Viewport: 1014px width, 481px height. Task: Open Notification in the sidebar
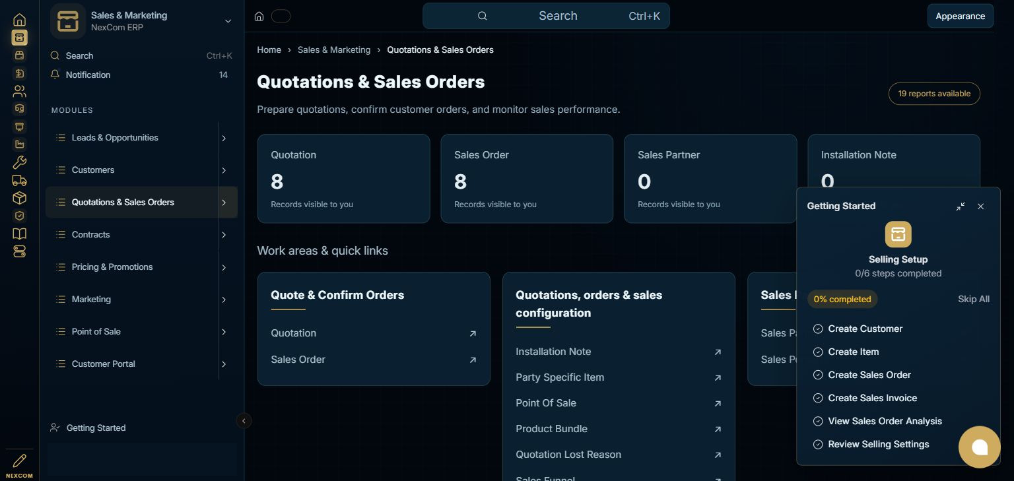[x=141, y=75]
